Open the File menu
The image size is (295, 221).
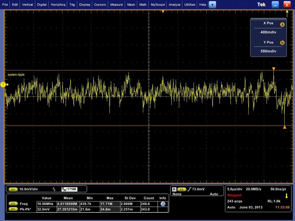[5, 4]
